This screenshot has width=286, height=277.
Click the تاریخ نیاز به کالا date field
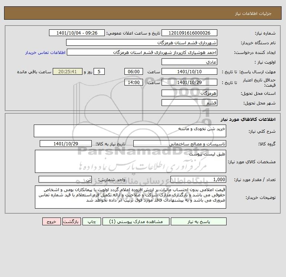point(66,144)
